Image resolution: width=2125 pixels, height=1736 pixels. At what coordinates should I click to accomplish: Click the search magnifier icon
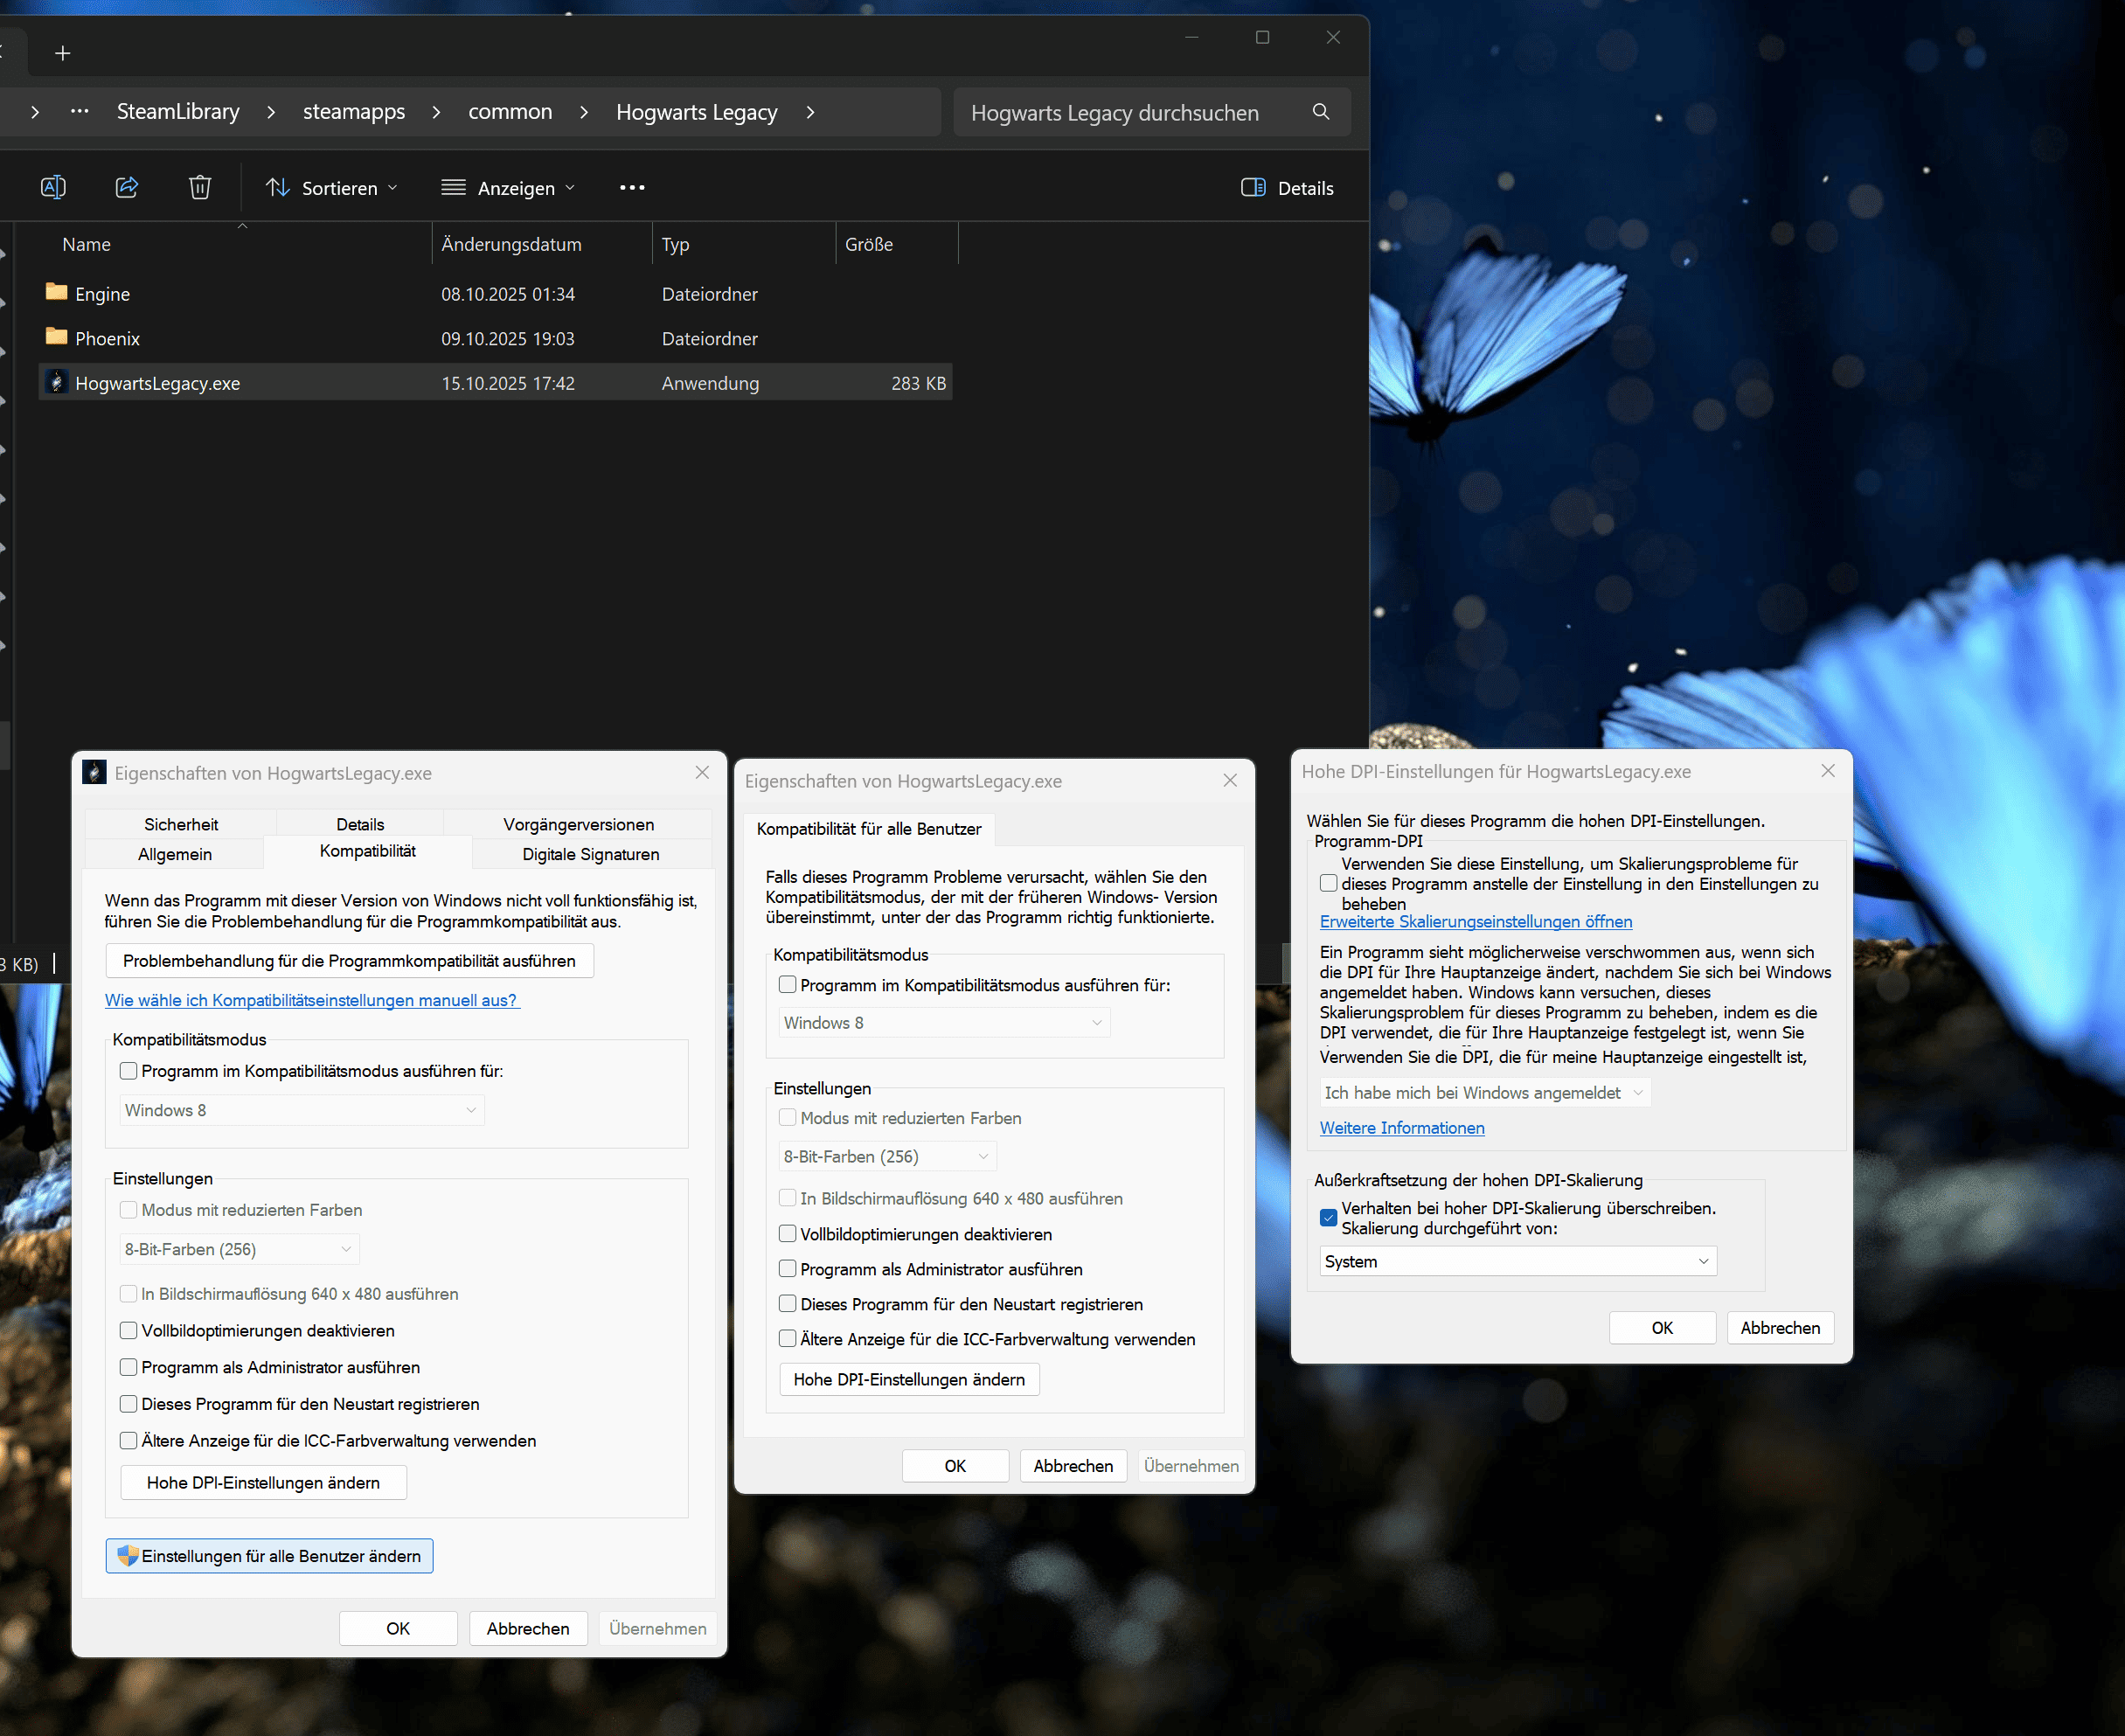(x=1321, y=112)
